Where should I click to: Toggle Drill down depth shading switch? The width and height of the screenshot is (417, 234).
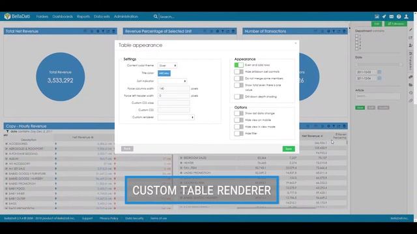[x=239, y=97]
